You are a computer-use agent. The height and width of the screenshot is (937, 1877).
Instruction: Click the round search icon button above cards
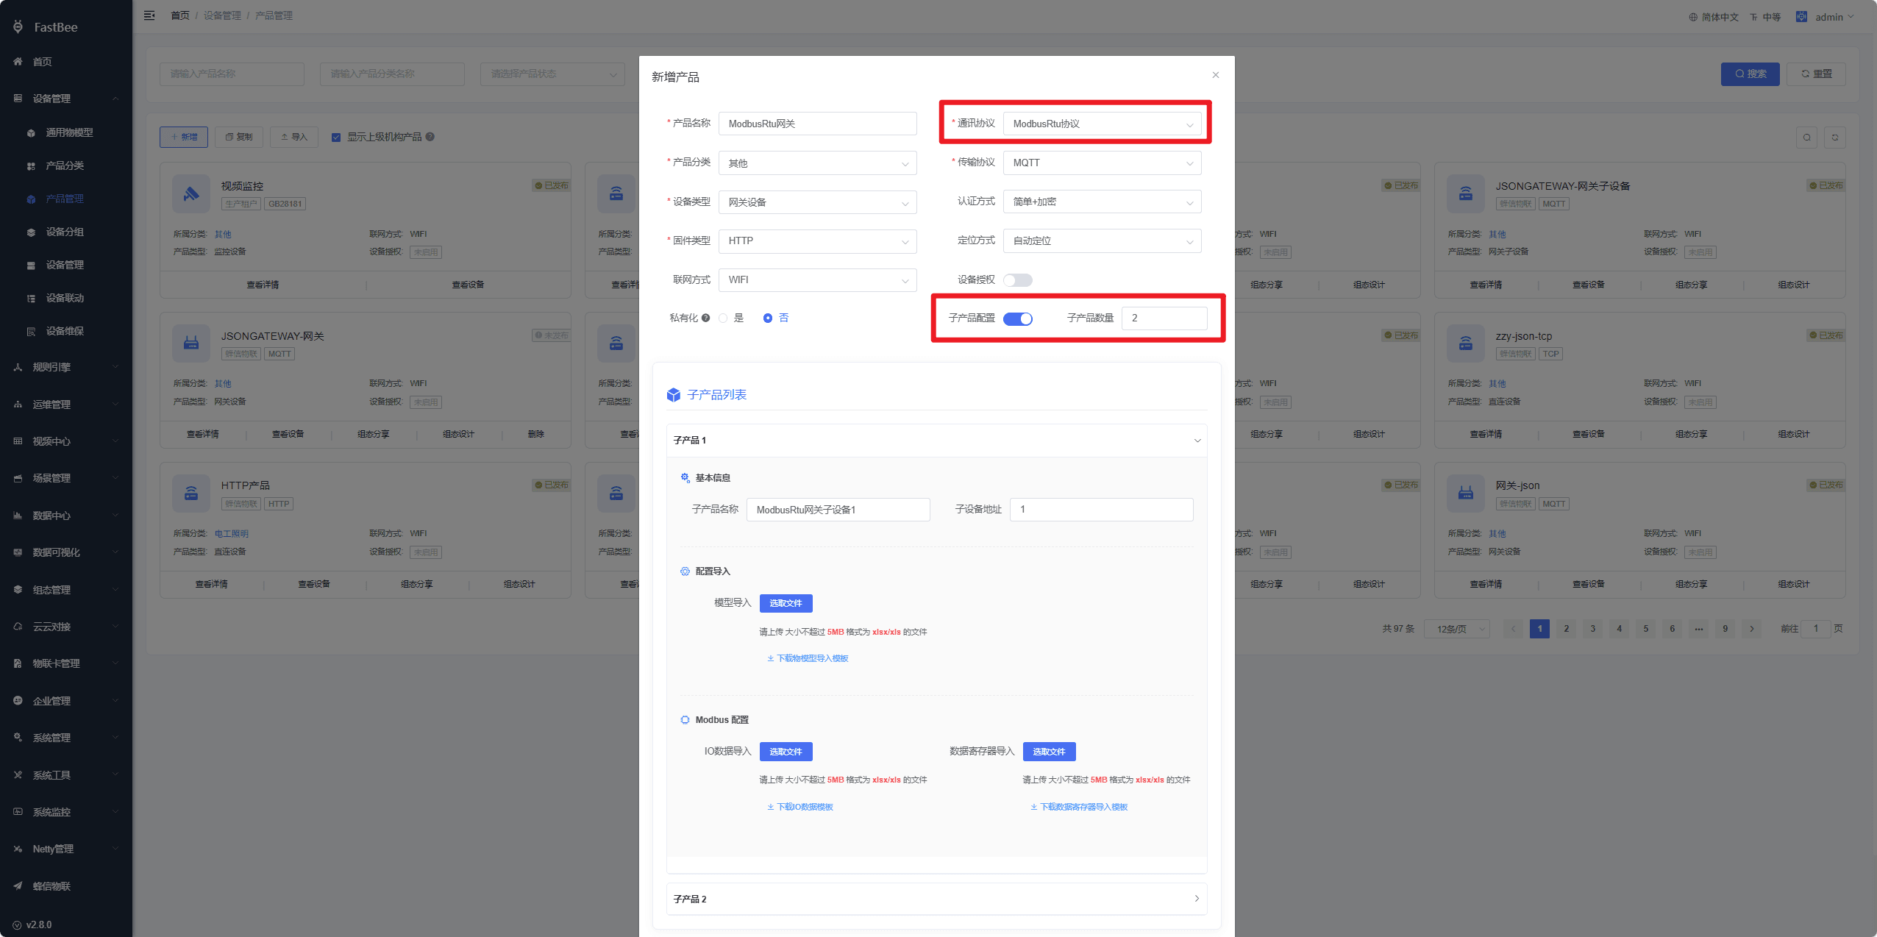point(1807,138)
